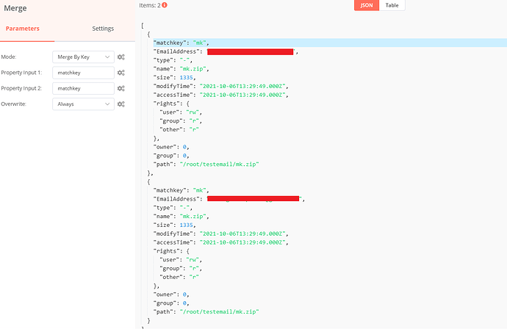Focus the Property Input 2 field
The width and height of the screenshot is (507, 329).
(x=83, y=88)
